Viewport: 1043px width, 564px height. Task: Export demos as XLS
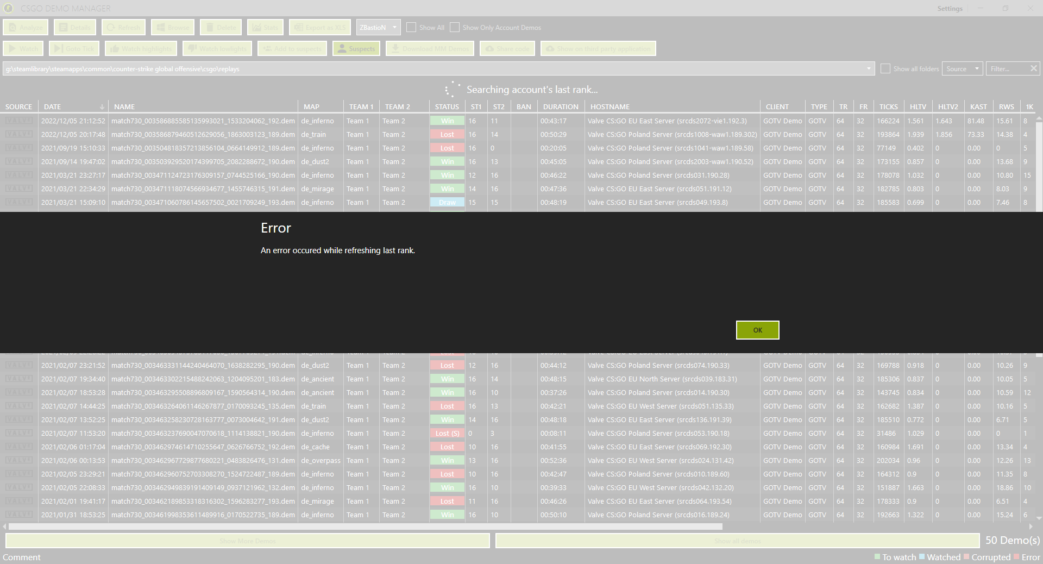click(320, 27)
